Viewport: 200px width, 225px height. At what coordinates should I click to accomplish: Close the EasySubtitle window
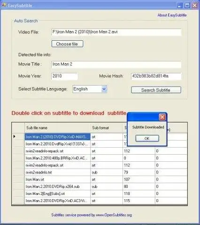[x=195, y=6]
